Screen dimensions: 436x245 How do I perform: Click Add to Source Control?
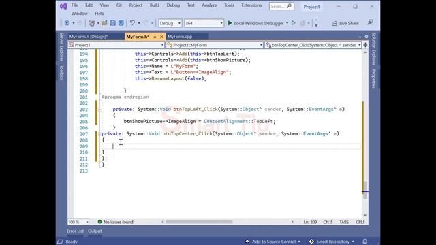click(274, 242)
